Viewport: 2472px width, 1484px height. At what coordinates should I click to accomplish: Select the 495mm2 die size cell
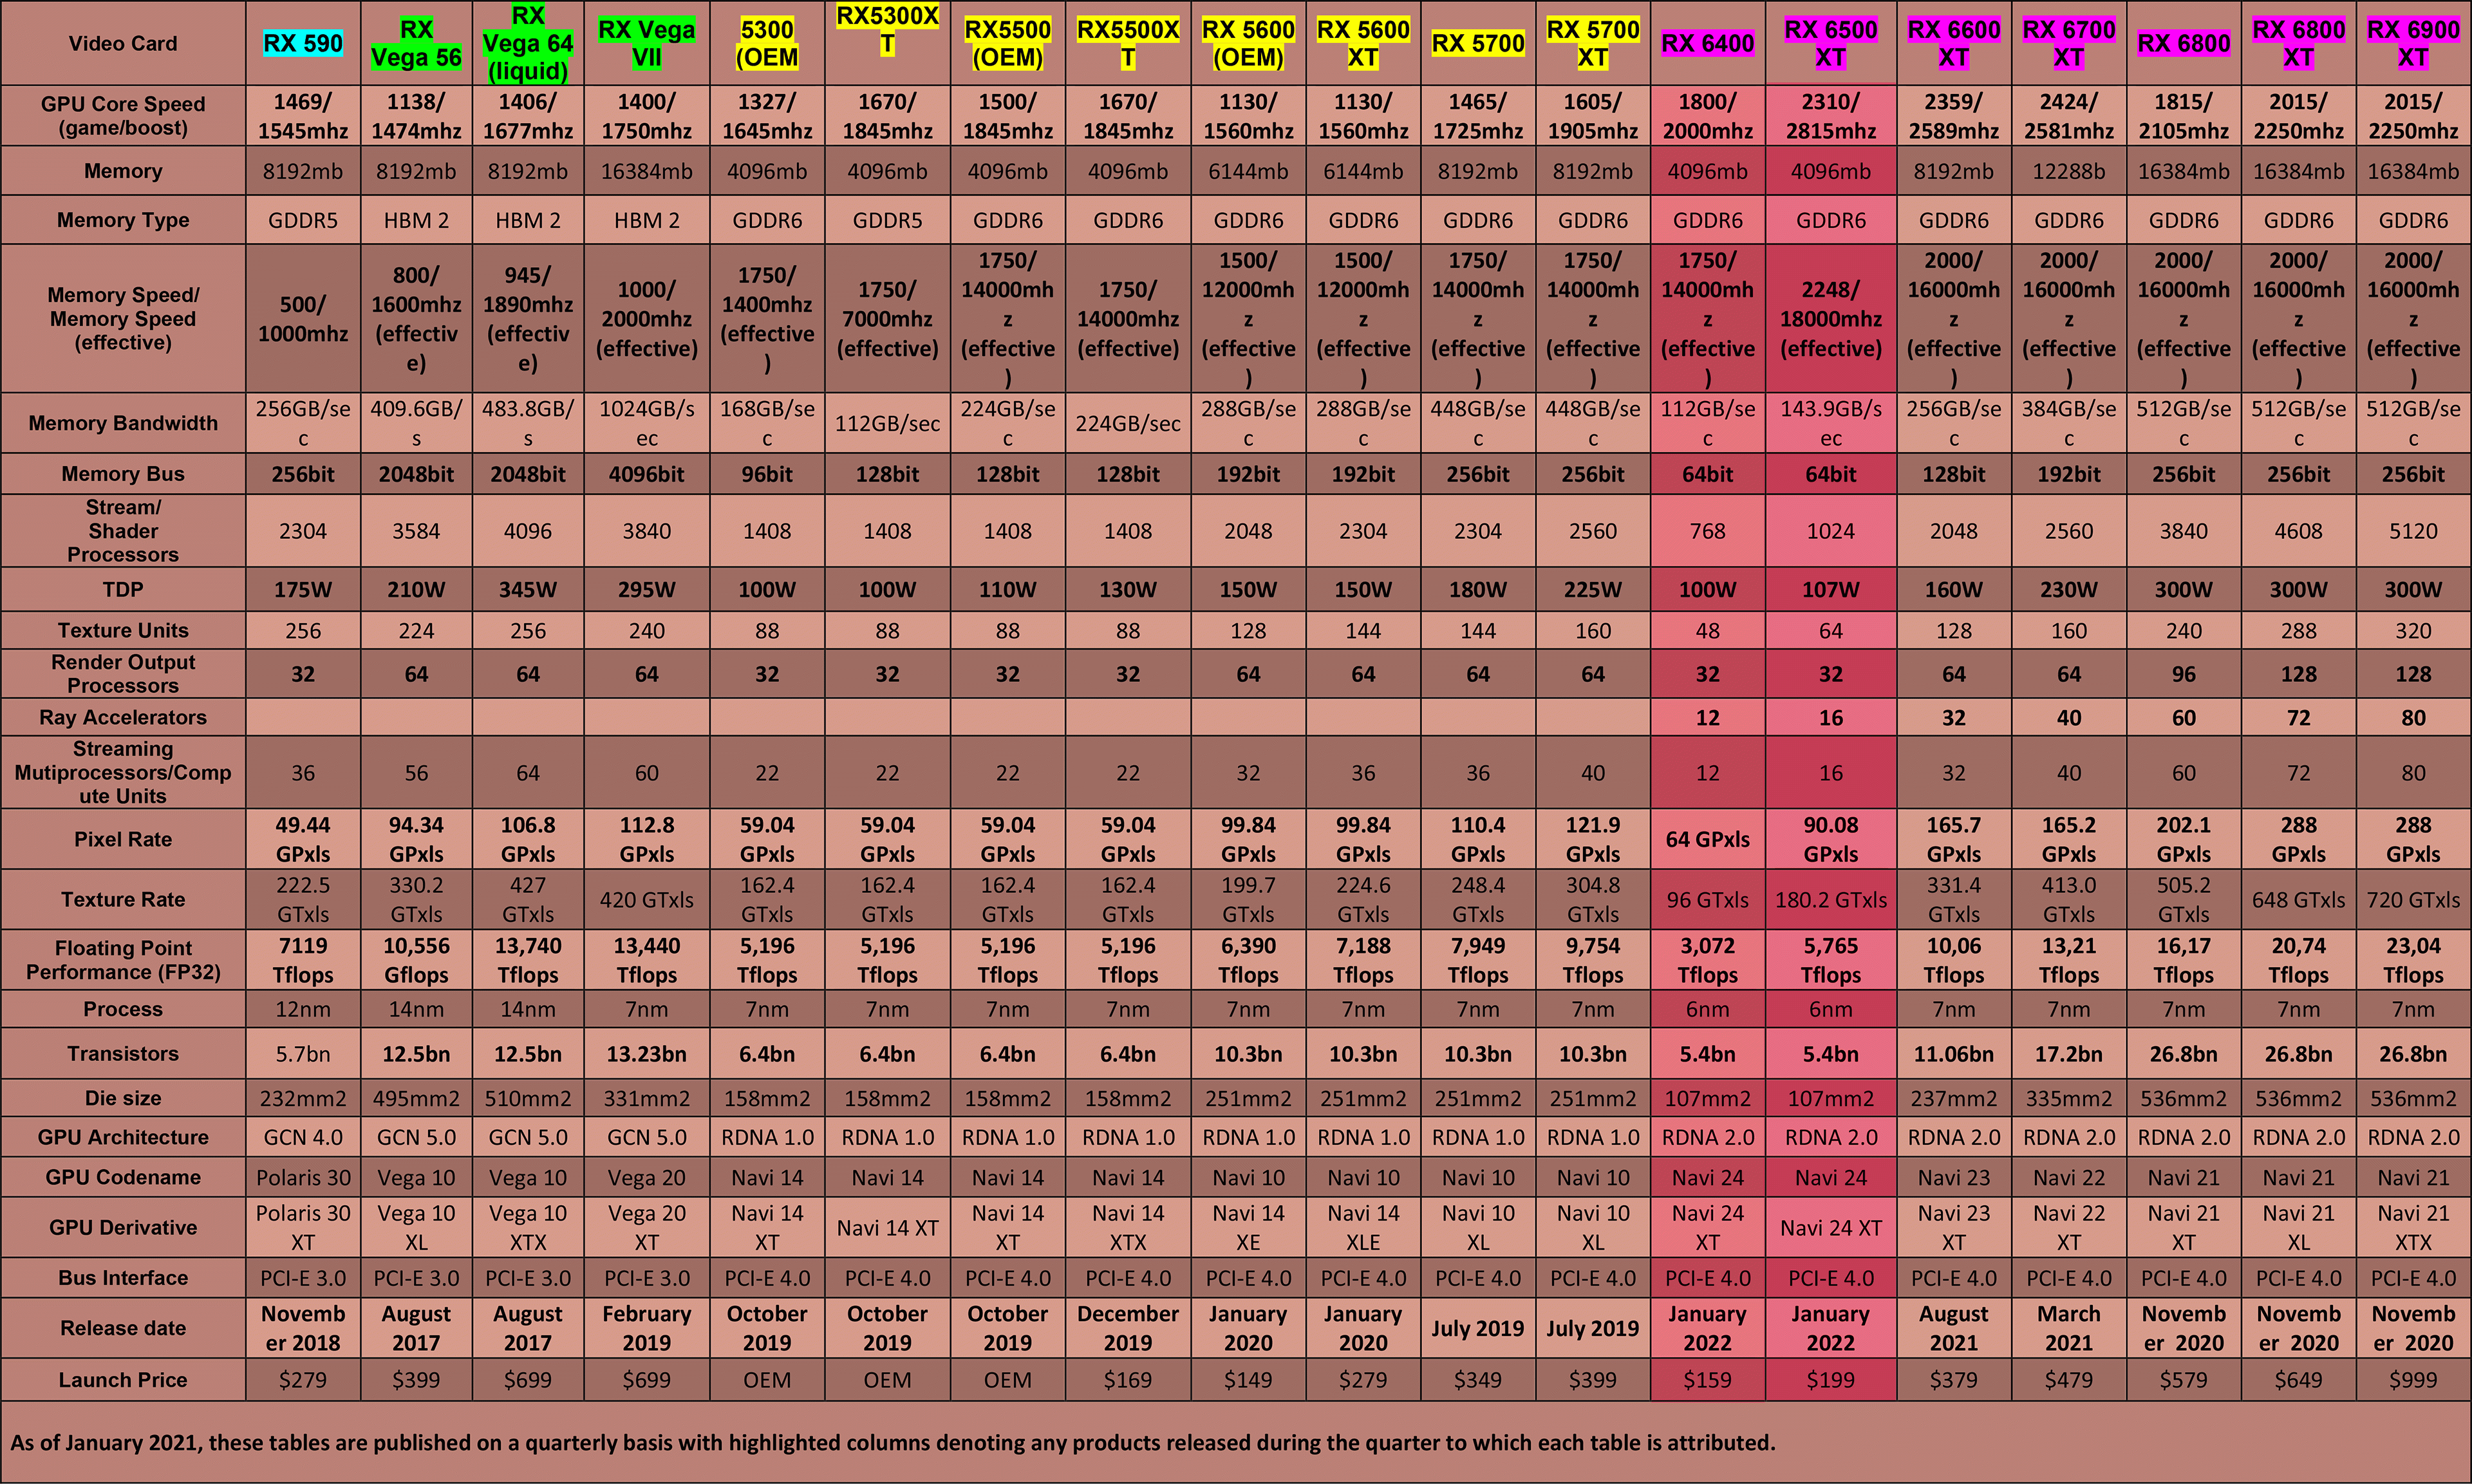click(416, 1098)
